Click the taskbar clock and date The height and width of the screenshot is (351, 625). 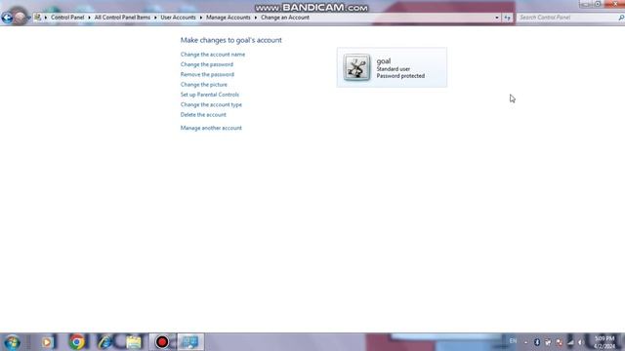pos(604,342)
